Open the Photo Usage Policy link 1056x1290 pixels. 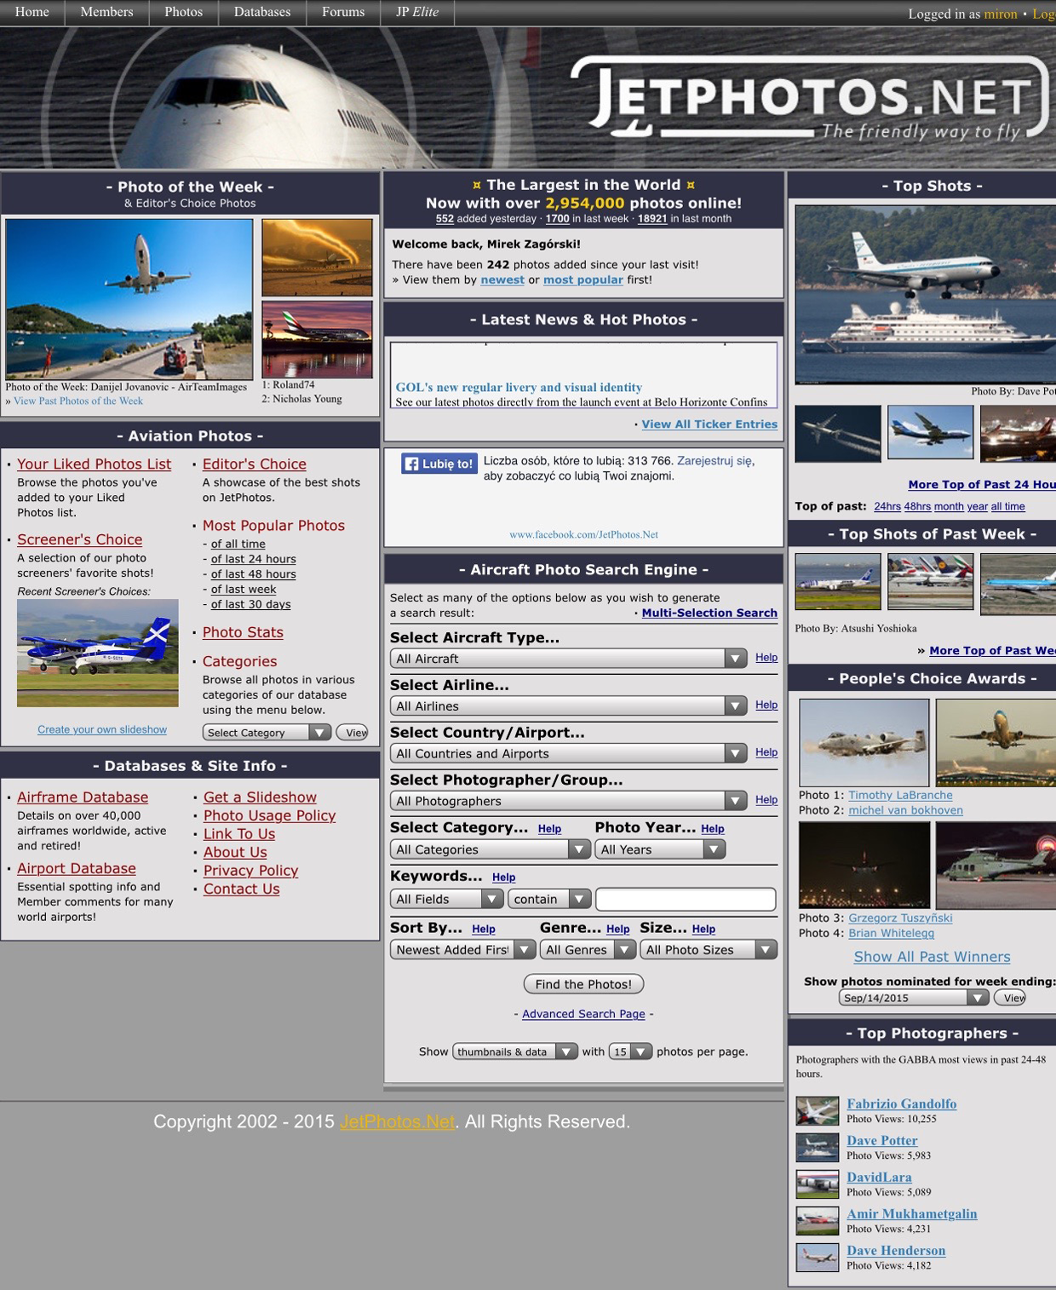[x=269, y=815]
